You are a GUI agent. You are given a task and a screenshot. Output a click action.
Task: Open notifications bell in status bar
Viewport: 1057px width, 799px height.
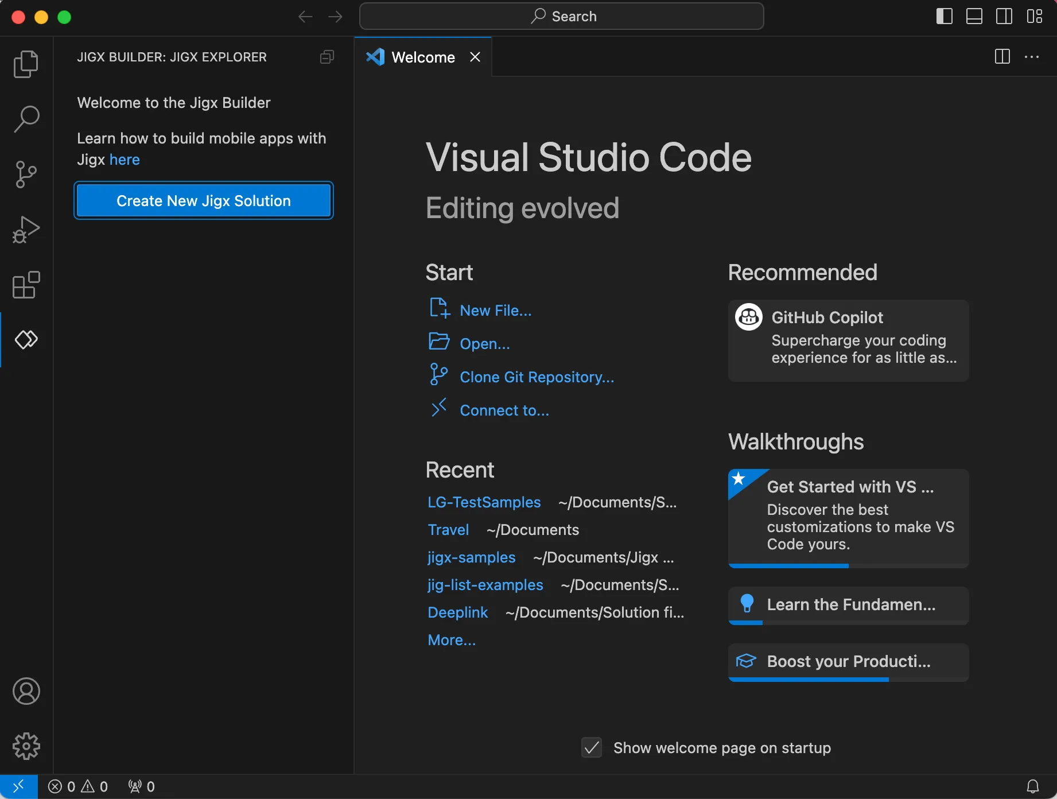click(x=1033, y=786)
